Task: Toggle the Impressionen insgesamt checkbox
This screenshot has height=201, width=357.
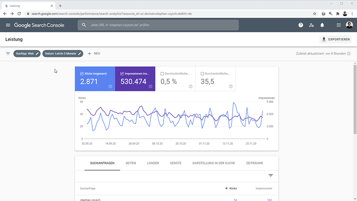Action: point(122,74)
